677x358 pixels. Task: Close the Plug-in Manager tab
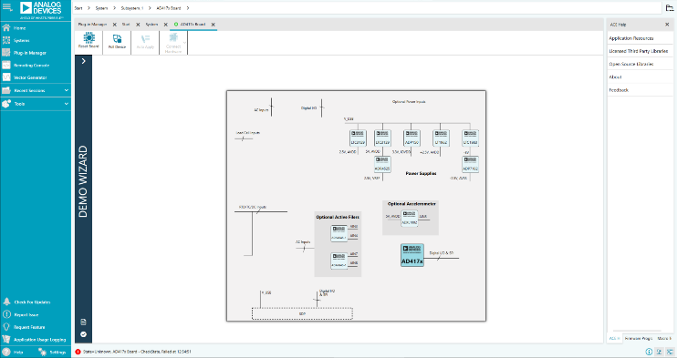114,25
